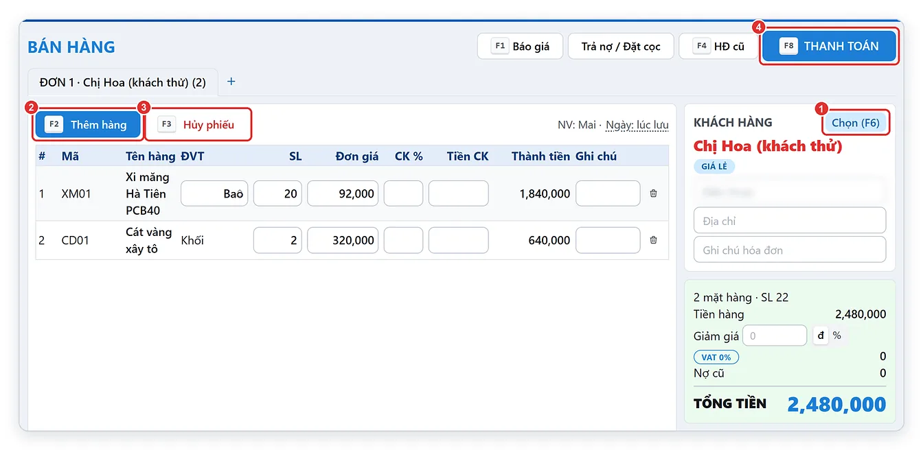
Task: Click the line total 640,000
Action: [x=549, y=240]
